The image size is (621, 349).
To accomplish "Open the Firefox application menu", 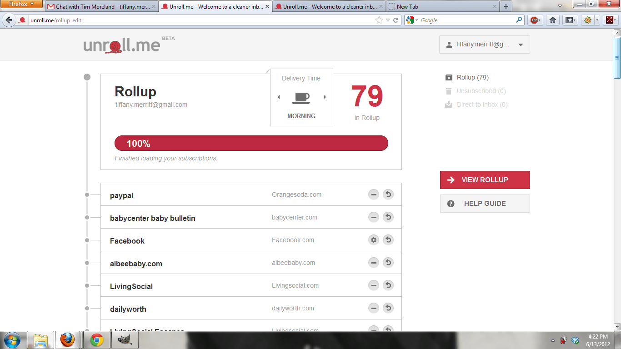I will [21, 4].
